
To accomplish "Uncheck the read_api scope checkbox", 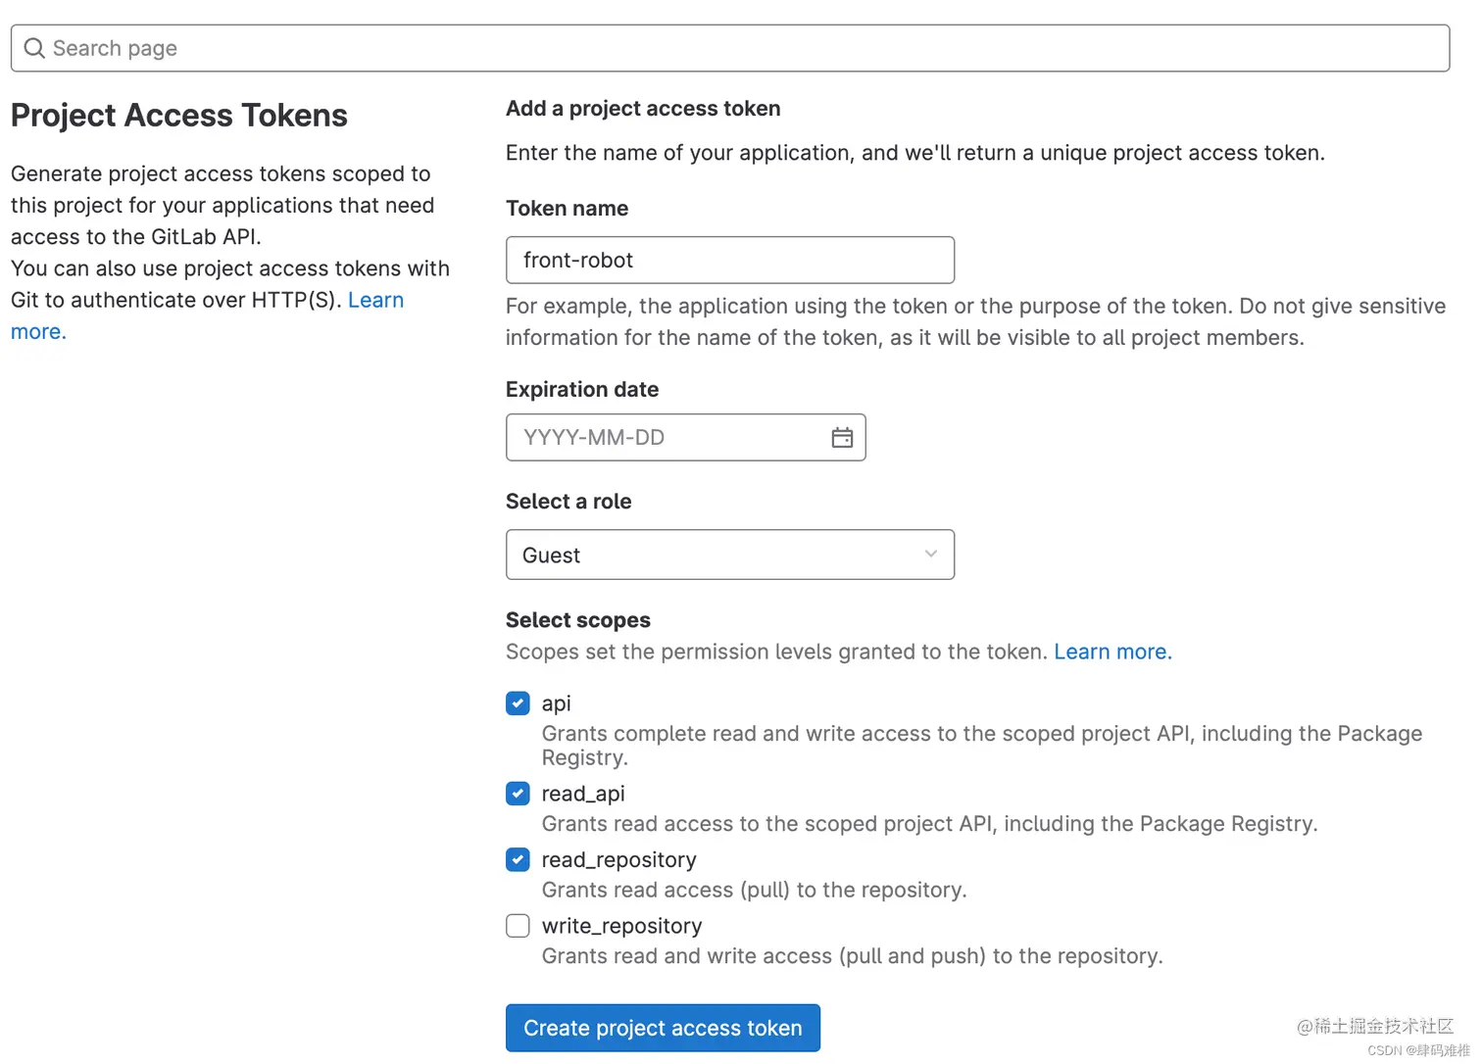I will tap(518, 794).
